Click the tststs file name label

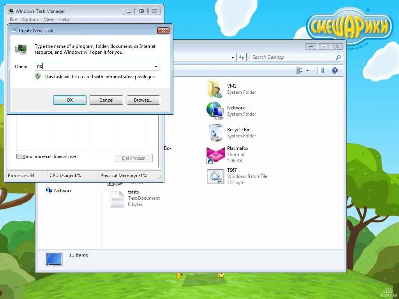pos(133,192)
